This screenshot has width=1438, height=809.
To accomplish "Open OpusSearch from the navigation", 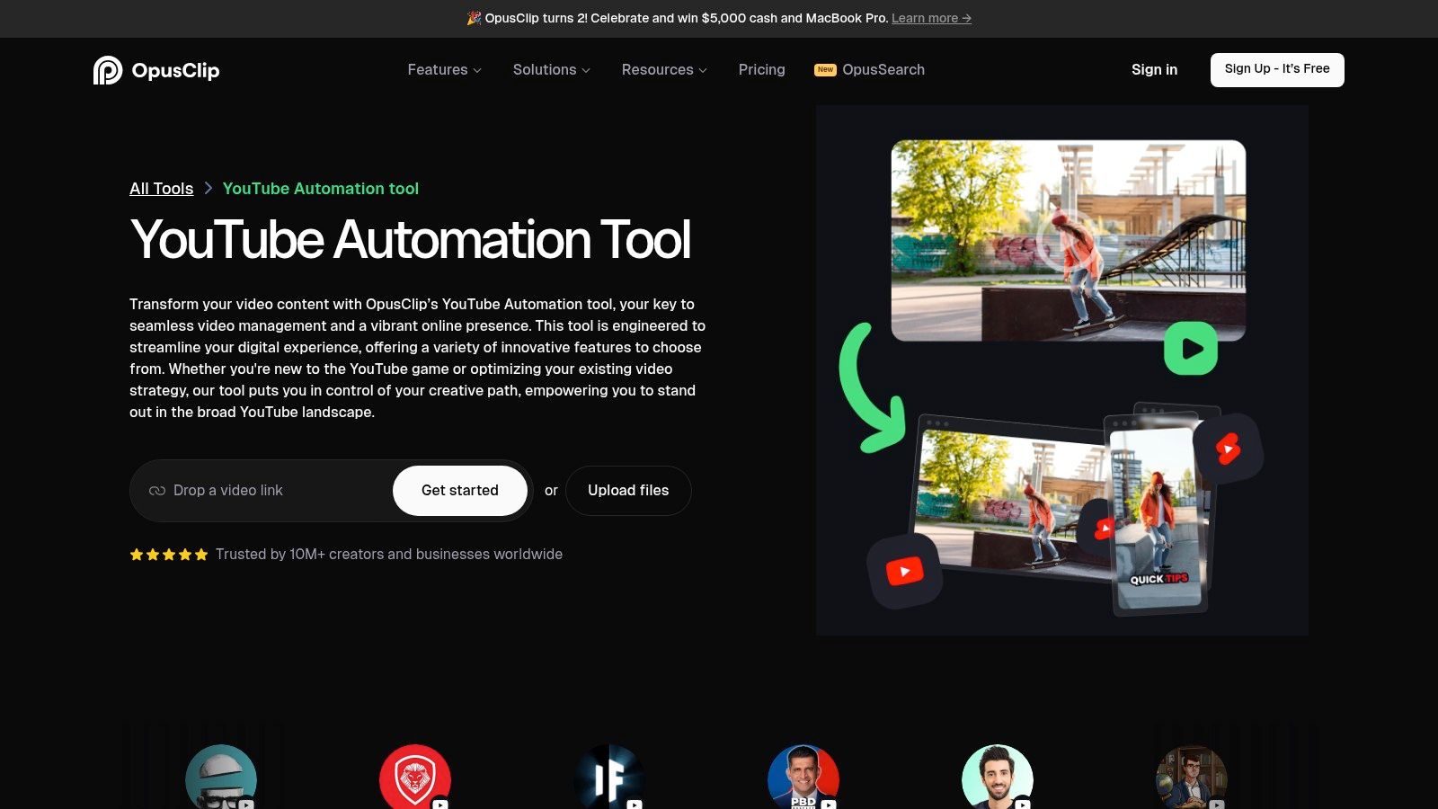I will coord(883,70).
